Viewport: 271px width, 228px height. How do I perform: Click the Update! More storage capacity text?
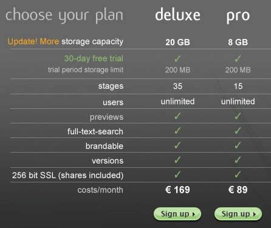point(66,42)
